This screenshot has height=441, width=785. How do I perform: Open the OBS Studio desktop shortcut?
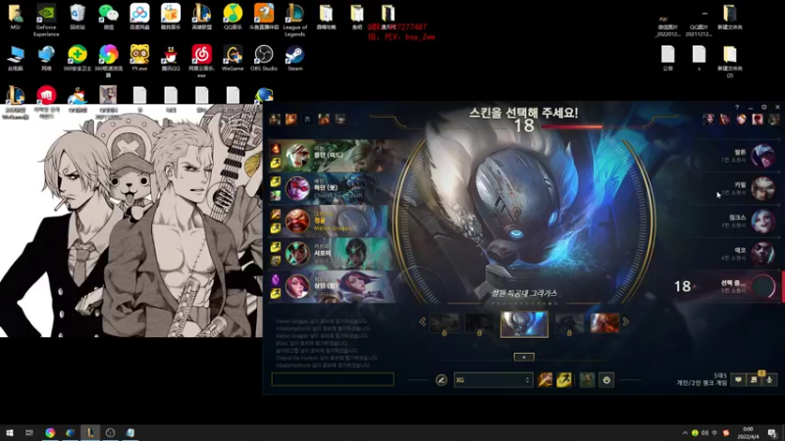click(264, 58)
